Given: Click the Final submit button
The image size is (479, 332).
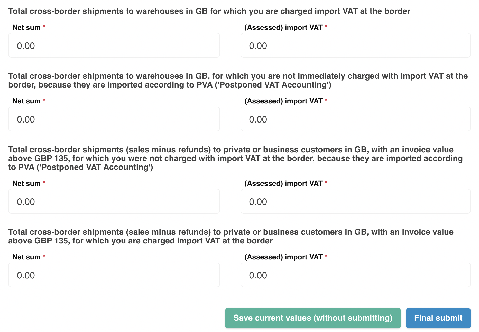Looking at the screenshot, I should [438, 318].
